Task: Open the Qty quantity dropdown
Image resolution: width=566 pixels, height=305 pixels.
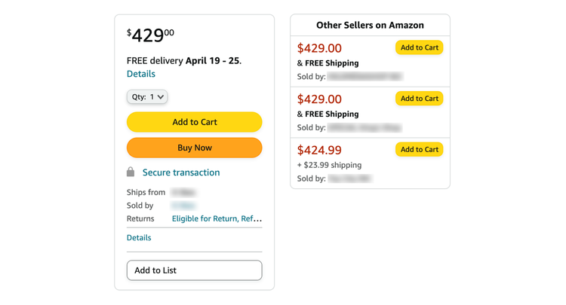Action: 147,96
